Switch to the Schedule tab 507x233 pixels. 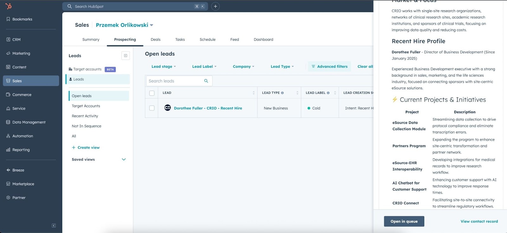208,40
